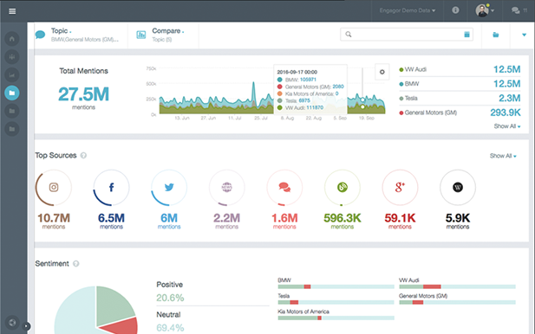Open the chat notifications icon
Image resolution: width=535 pixels, height=334 pixels.
pyautogui.click(x=516, y=10)
